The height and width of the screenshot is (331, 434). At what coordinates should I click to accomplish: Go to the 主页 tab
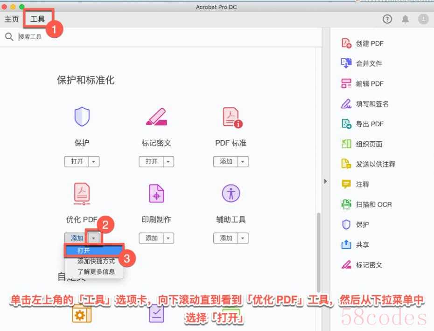pyautogui.click(x=12, y=19)
